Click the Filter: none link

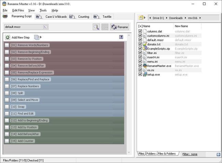coord(190,154)
